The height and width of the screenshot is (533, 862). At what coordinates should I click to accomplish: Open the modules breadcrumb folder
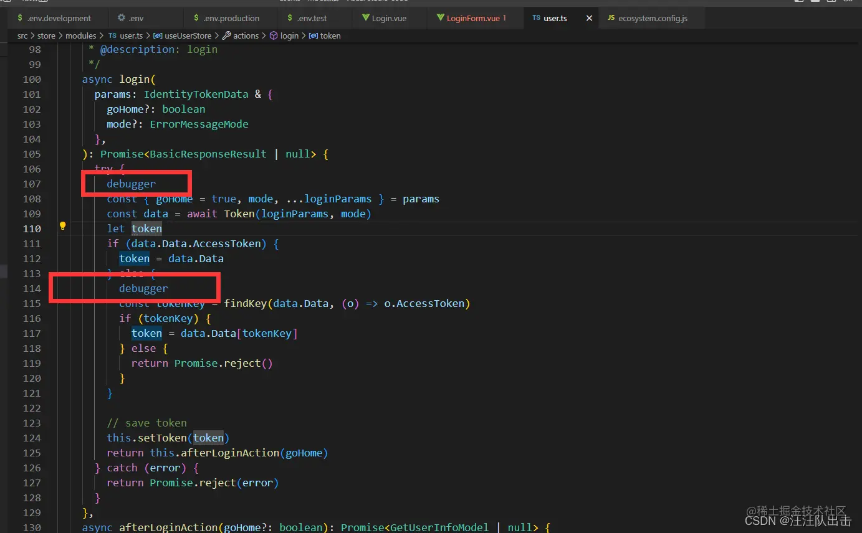point(81,35)
